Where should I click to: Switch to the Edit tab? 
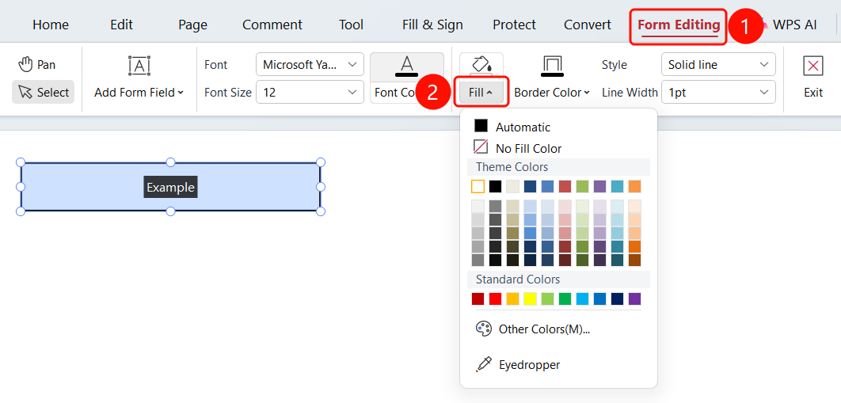tap(122, 25)
